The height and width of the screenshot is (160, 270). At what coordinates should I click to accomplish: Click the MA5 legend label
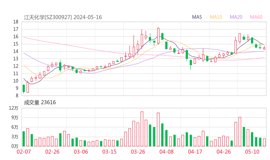(197, 17)
